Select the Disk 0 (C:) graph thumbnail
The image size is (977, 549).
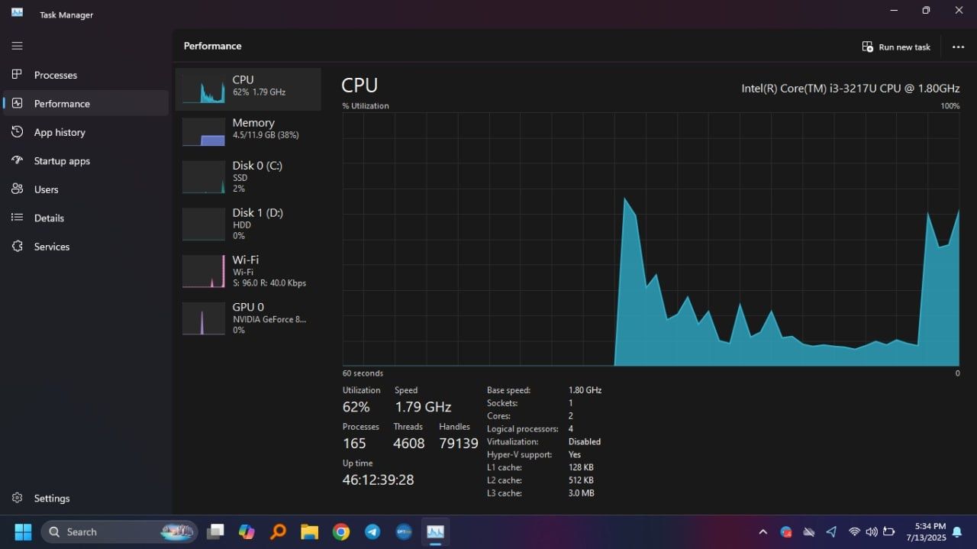point(203,177)
